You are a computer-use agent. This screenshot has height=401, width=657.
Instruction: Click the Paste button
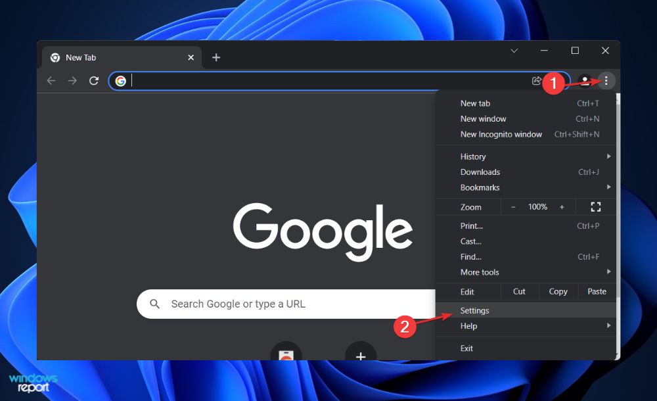597,291
